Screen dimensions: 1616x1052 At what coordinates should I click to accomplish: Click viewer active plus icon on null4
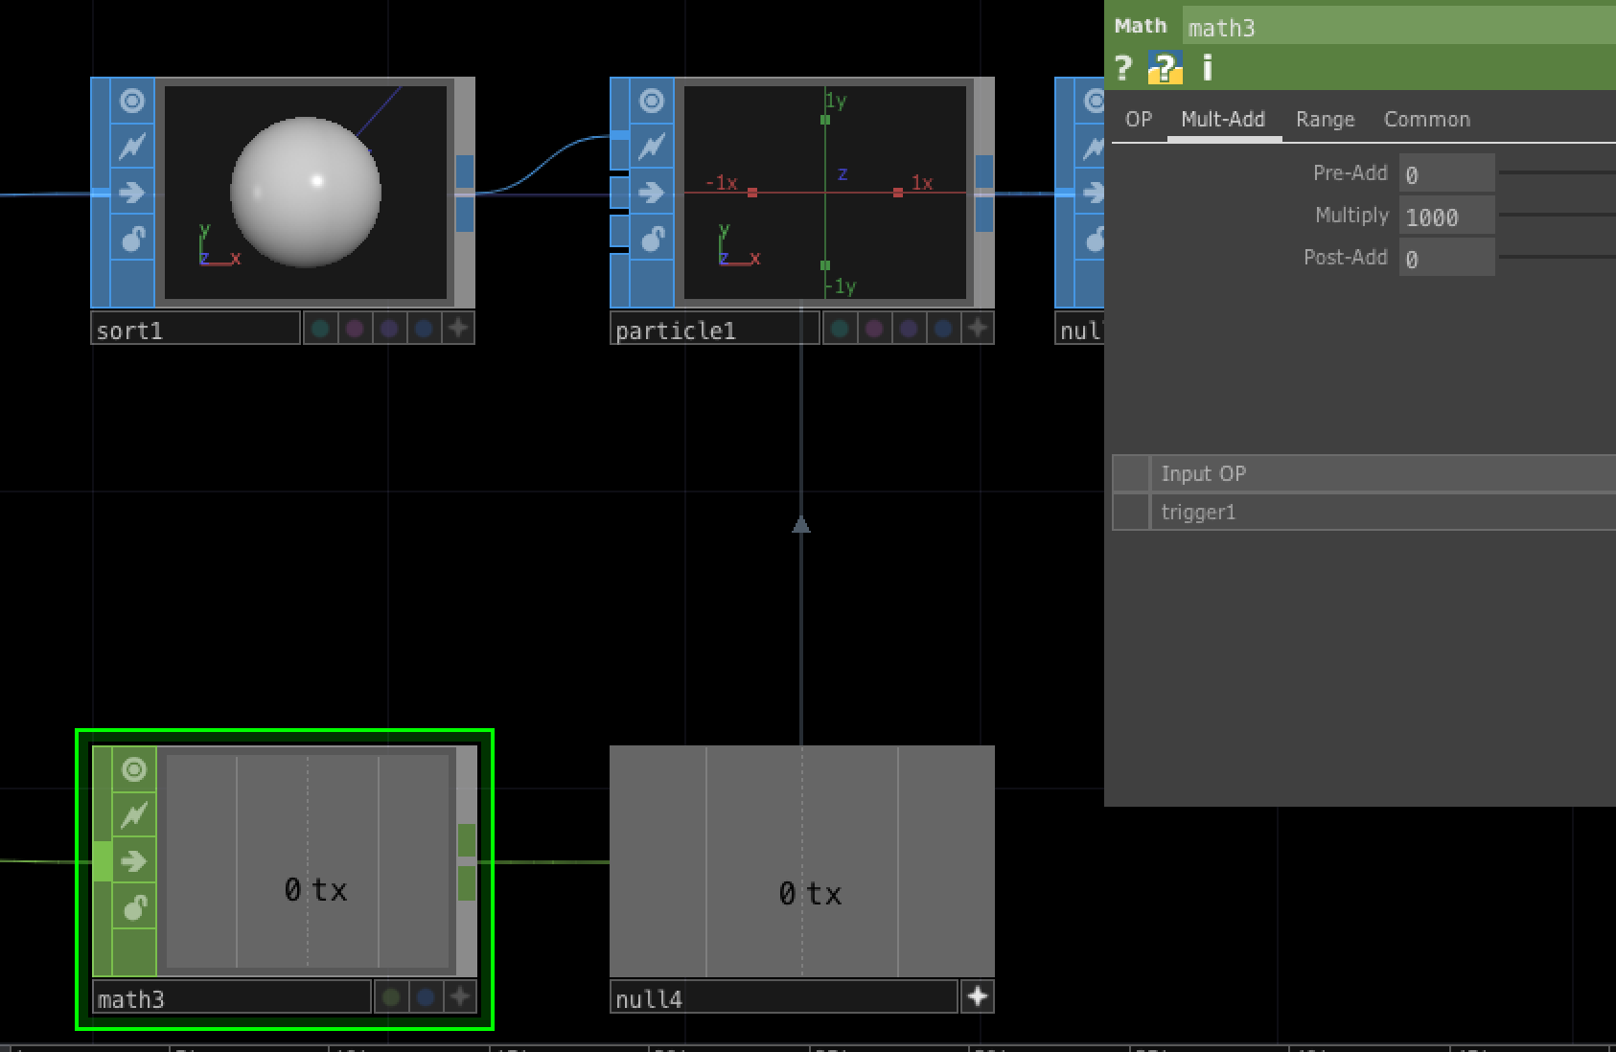tap(977, 997)
